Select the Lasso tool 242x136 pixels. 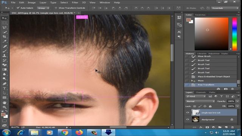click(4, 28)
